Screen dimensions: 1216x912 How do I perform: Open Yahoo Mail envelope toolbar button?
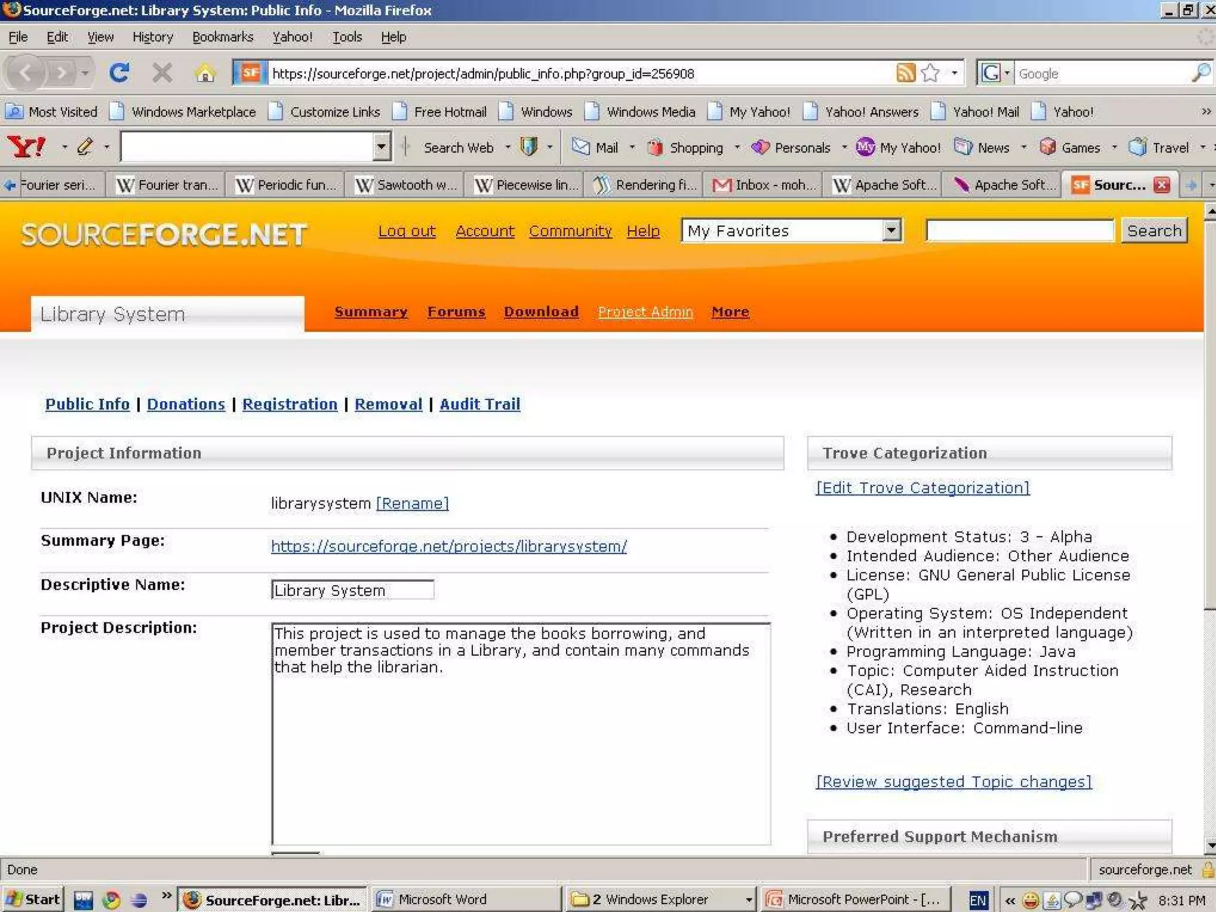(x=594, y=147)
